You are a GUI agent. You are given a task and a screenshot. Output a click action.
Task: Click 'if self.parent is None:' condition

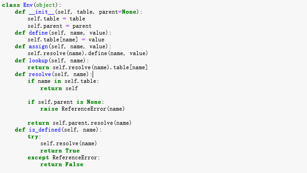[x=66, y=102]
